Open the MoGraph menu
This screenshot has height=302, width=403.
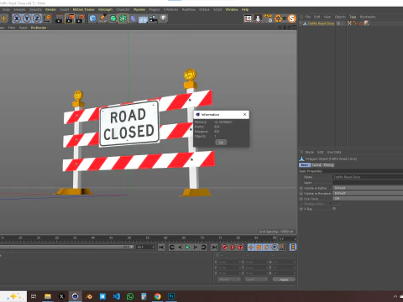point(105,9)
